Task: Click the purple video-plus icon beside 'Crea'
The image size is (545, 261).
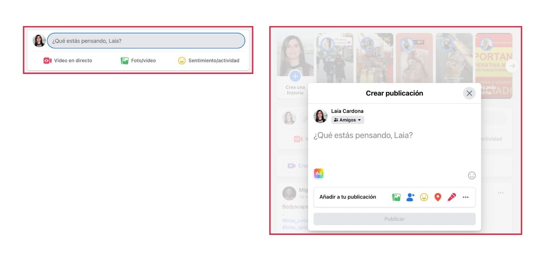Action: click(291, 166)
